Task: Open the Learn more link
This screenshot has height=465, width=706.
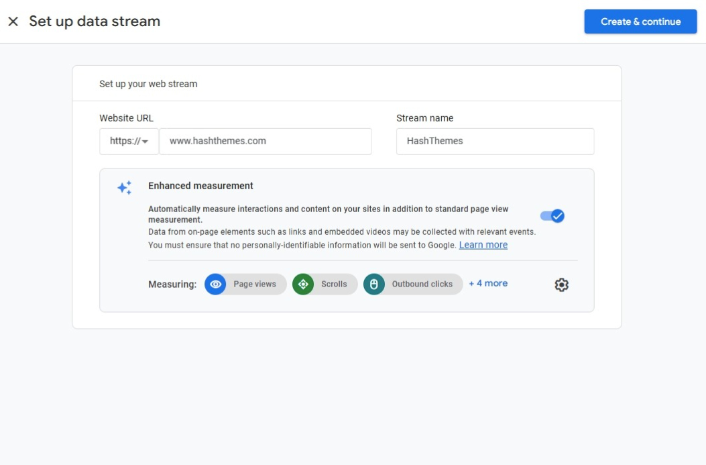Action: point(483,245)
